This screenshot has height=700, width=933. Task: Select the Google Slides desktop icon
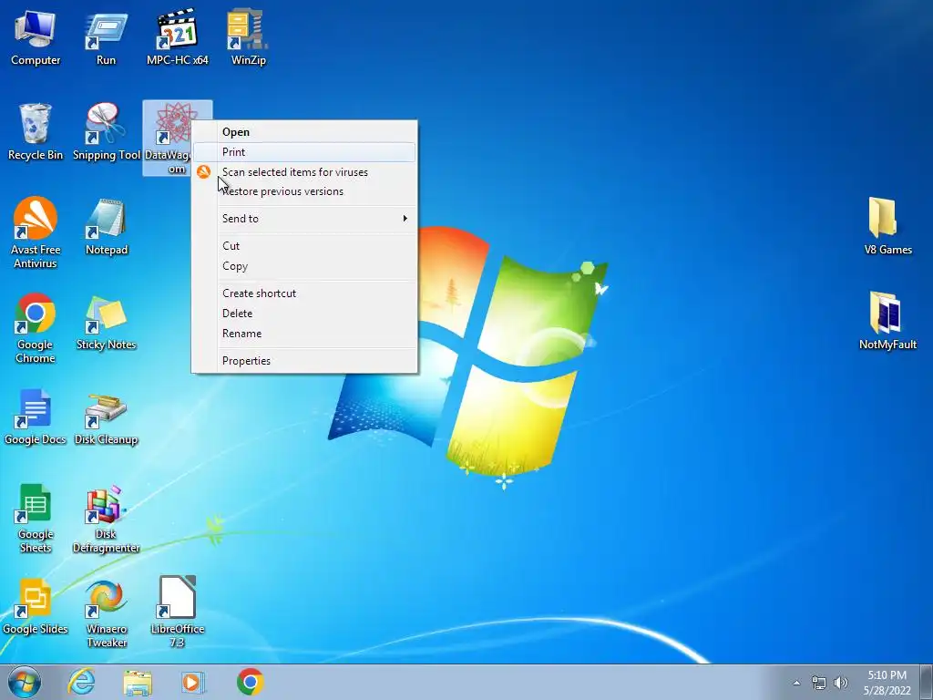(36, 606)
